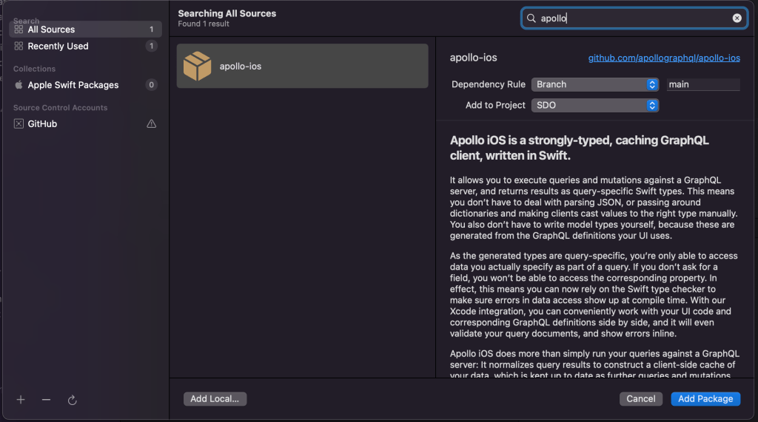This screenshot has width=758, height=422.
Task: Click the branch name field containing main
Action: 702,84
